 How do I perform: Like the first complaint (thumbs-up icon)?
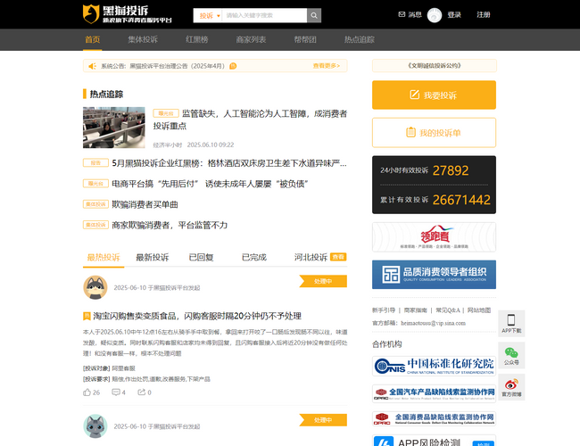tap(87, 392)
